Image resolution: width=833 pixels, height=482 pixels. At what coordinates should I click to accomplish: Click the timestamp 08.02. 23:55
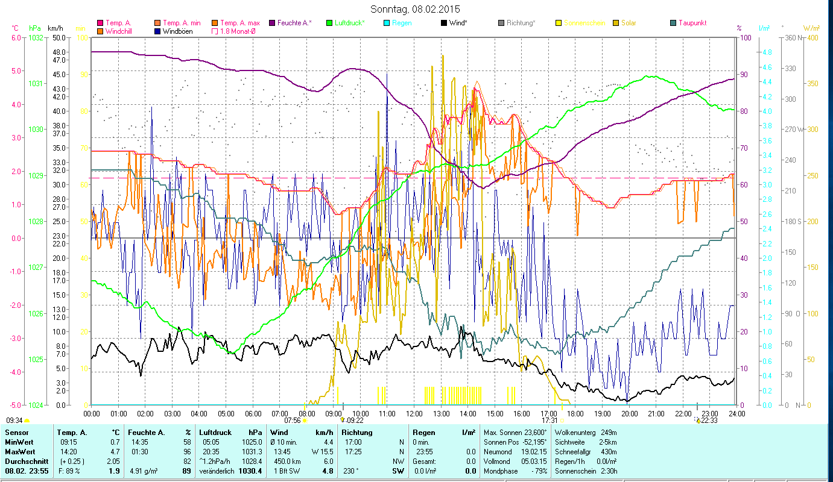click(27, 471)
